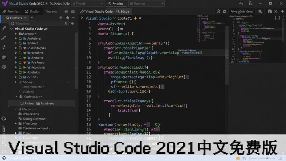The width and height of the screenshot is (286, 161).
Task: Switch to the Frajentt sidebar tab
Action: (x=51, y=11)
